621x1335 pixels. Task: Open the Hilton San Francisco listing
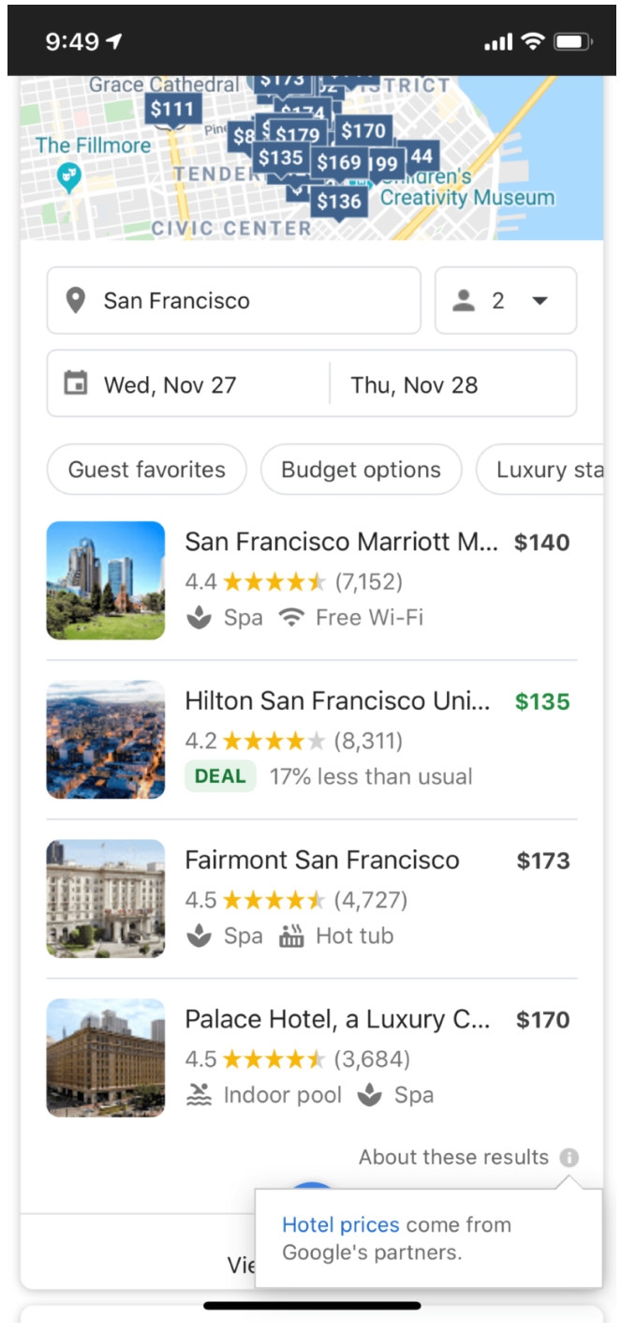point(337,701)
